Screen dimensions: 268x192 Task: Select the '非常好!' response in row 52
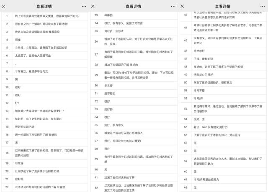(198, 99)
